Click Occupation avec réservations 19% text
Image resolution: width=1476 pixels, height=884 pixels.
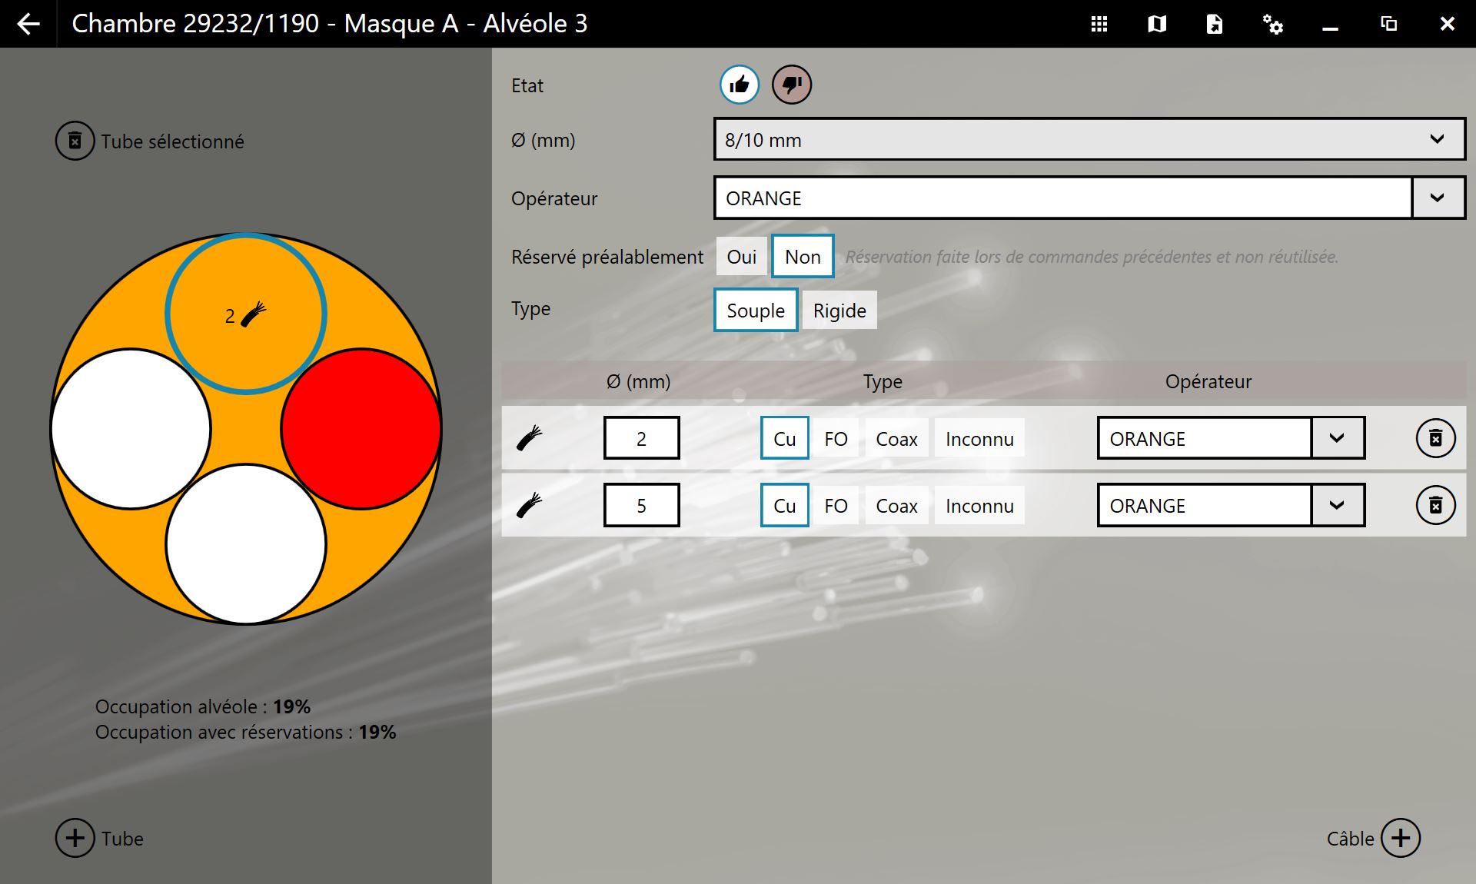tap(246, 732)
